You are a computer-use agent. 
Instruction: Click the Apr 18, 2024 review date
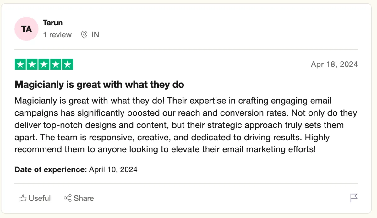click(x=334, y=64)
